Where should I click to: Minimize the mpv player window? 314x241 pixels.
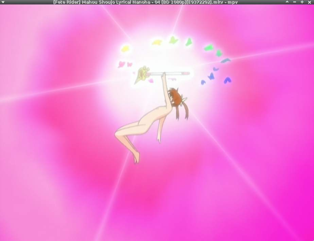coord(294,2)
